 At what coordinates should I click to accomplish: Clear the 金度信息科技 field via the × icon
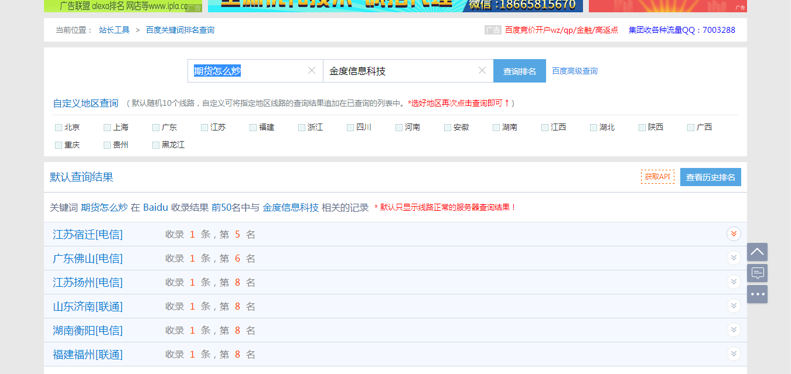coord(482,70)
